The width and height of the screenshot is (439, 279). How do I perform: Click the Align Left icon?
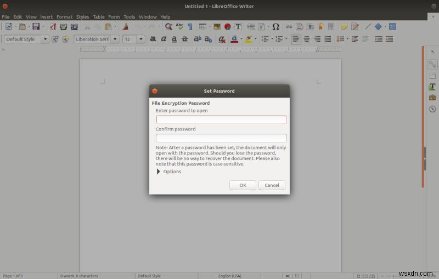point(296,39)
